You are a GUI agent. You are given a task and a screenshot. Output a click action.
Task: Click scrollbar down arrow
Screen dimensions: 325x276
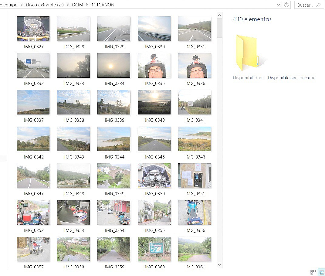coord(219,265)
